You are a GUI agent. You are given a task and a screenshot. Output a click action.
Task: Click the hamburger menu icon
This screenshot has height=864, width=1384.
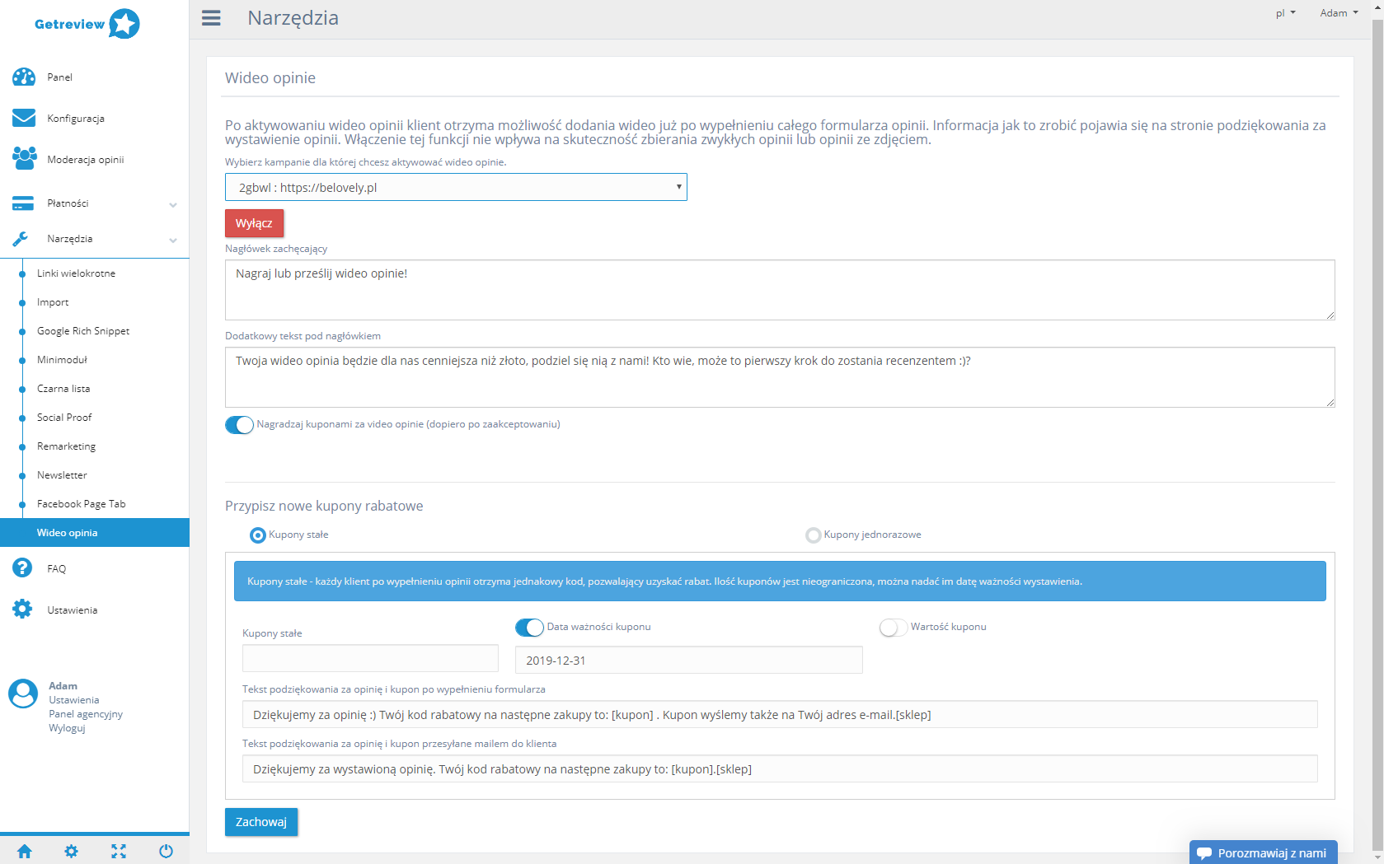(211, 18)
